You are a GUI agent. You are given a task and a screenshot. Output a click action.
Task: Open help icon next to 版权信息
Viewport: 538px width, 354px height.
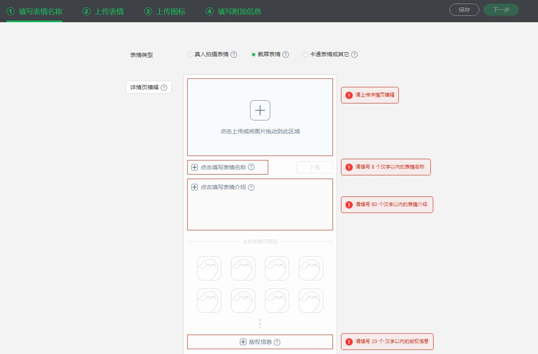277,342
